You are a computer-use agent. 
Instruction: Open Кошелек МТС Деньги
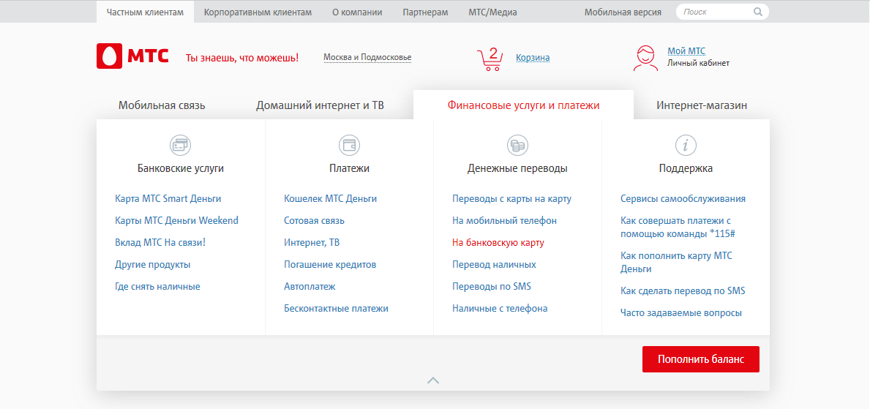tap(331, 199)
